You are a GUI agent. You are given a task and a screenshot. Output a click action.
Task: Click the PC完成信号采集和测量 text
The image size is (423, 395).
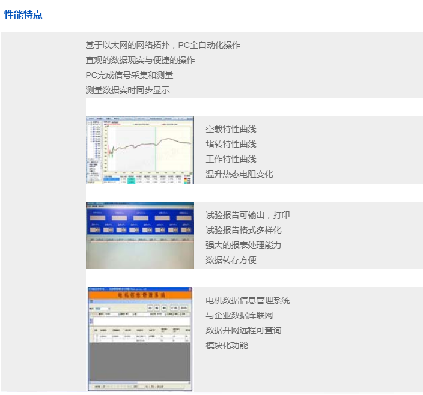129,75
